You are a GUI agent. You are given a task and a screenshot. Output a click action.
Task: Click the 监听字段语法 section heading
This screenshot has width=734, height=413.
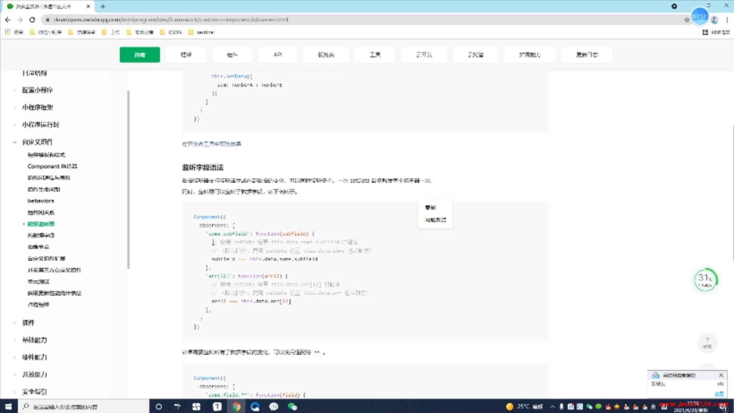coord(203,167)
